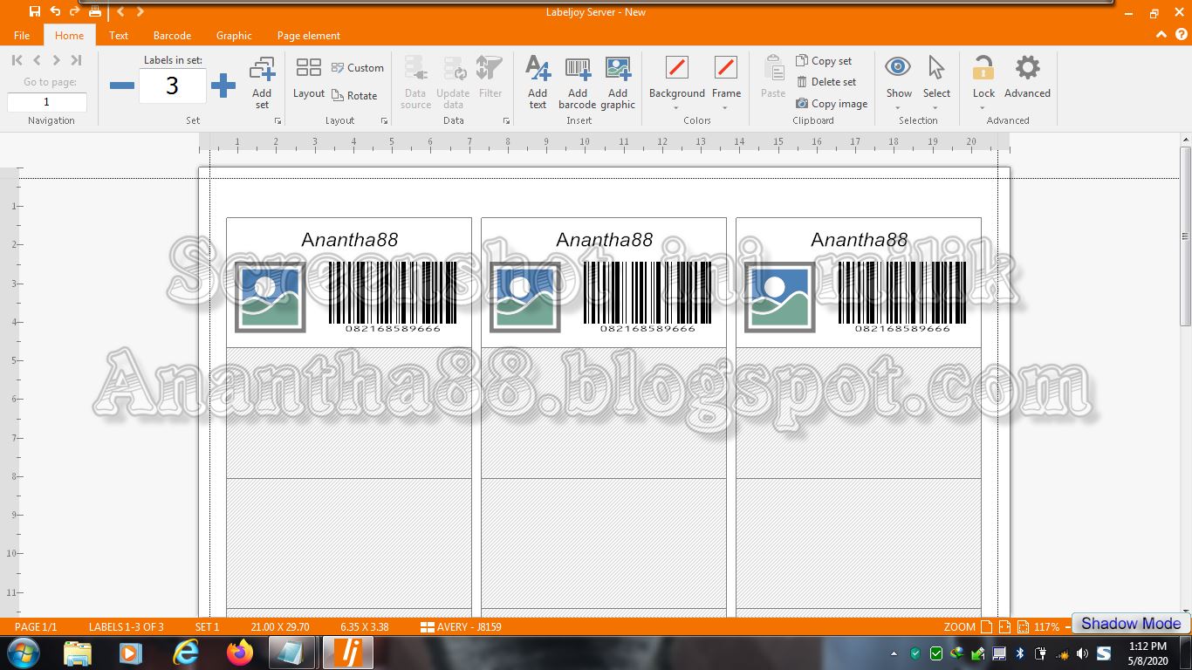1192x670 pixels.
Task: Increase labels in set with plus
Action: pyautogui.click(x=223, y=85)
